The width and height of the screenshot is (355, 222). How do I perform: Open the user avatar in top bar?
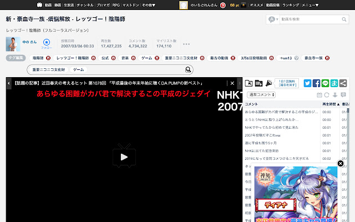[184, 5]
